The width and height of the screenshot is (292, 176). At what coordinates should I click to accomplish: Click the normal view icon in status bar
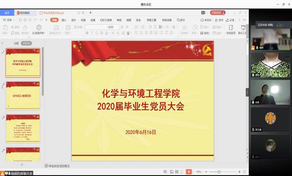(x=172, y=172)
